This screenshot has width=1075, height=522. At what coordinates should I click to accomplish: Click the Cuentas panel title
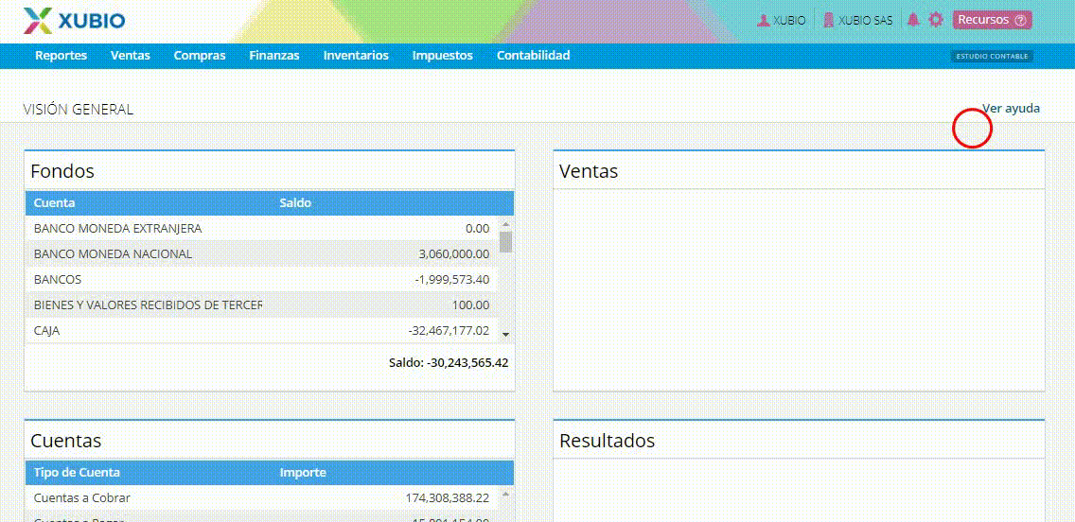coord(66,440)
